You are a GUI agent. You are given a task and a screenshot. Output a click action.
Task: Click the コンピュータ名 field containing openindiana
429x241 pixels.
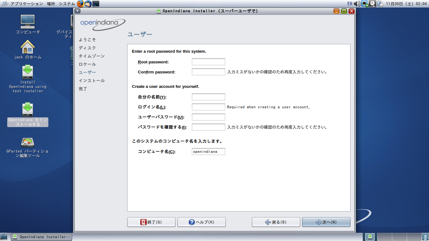209,152
